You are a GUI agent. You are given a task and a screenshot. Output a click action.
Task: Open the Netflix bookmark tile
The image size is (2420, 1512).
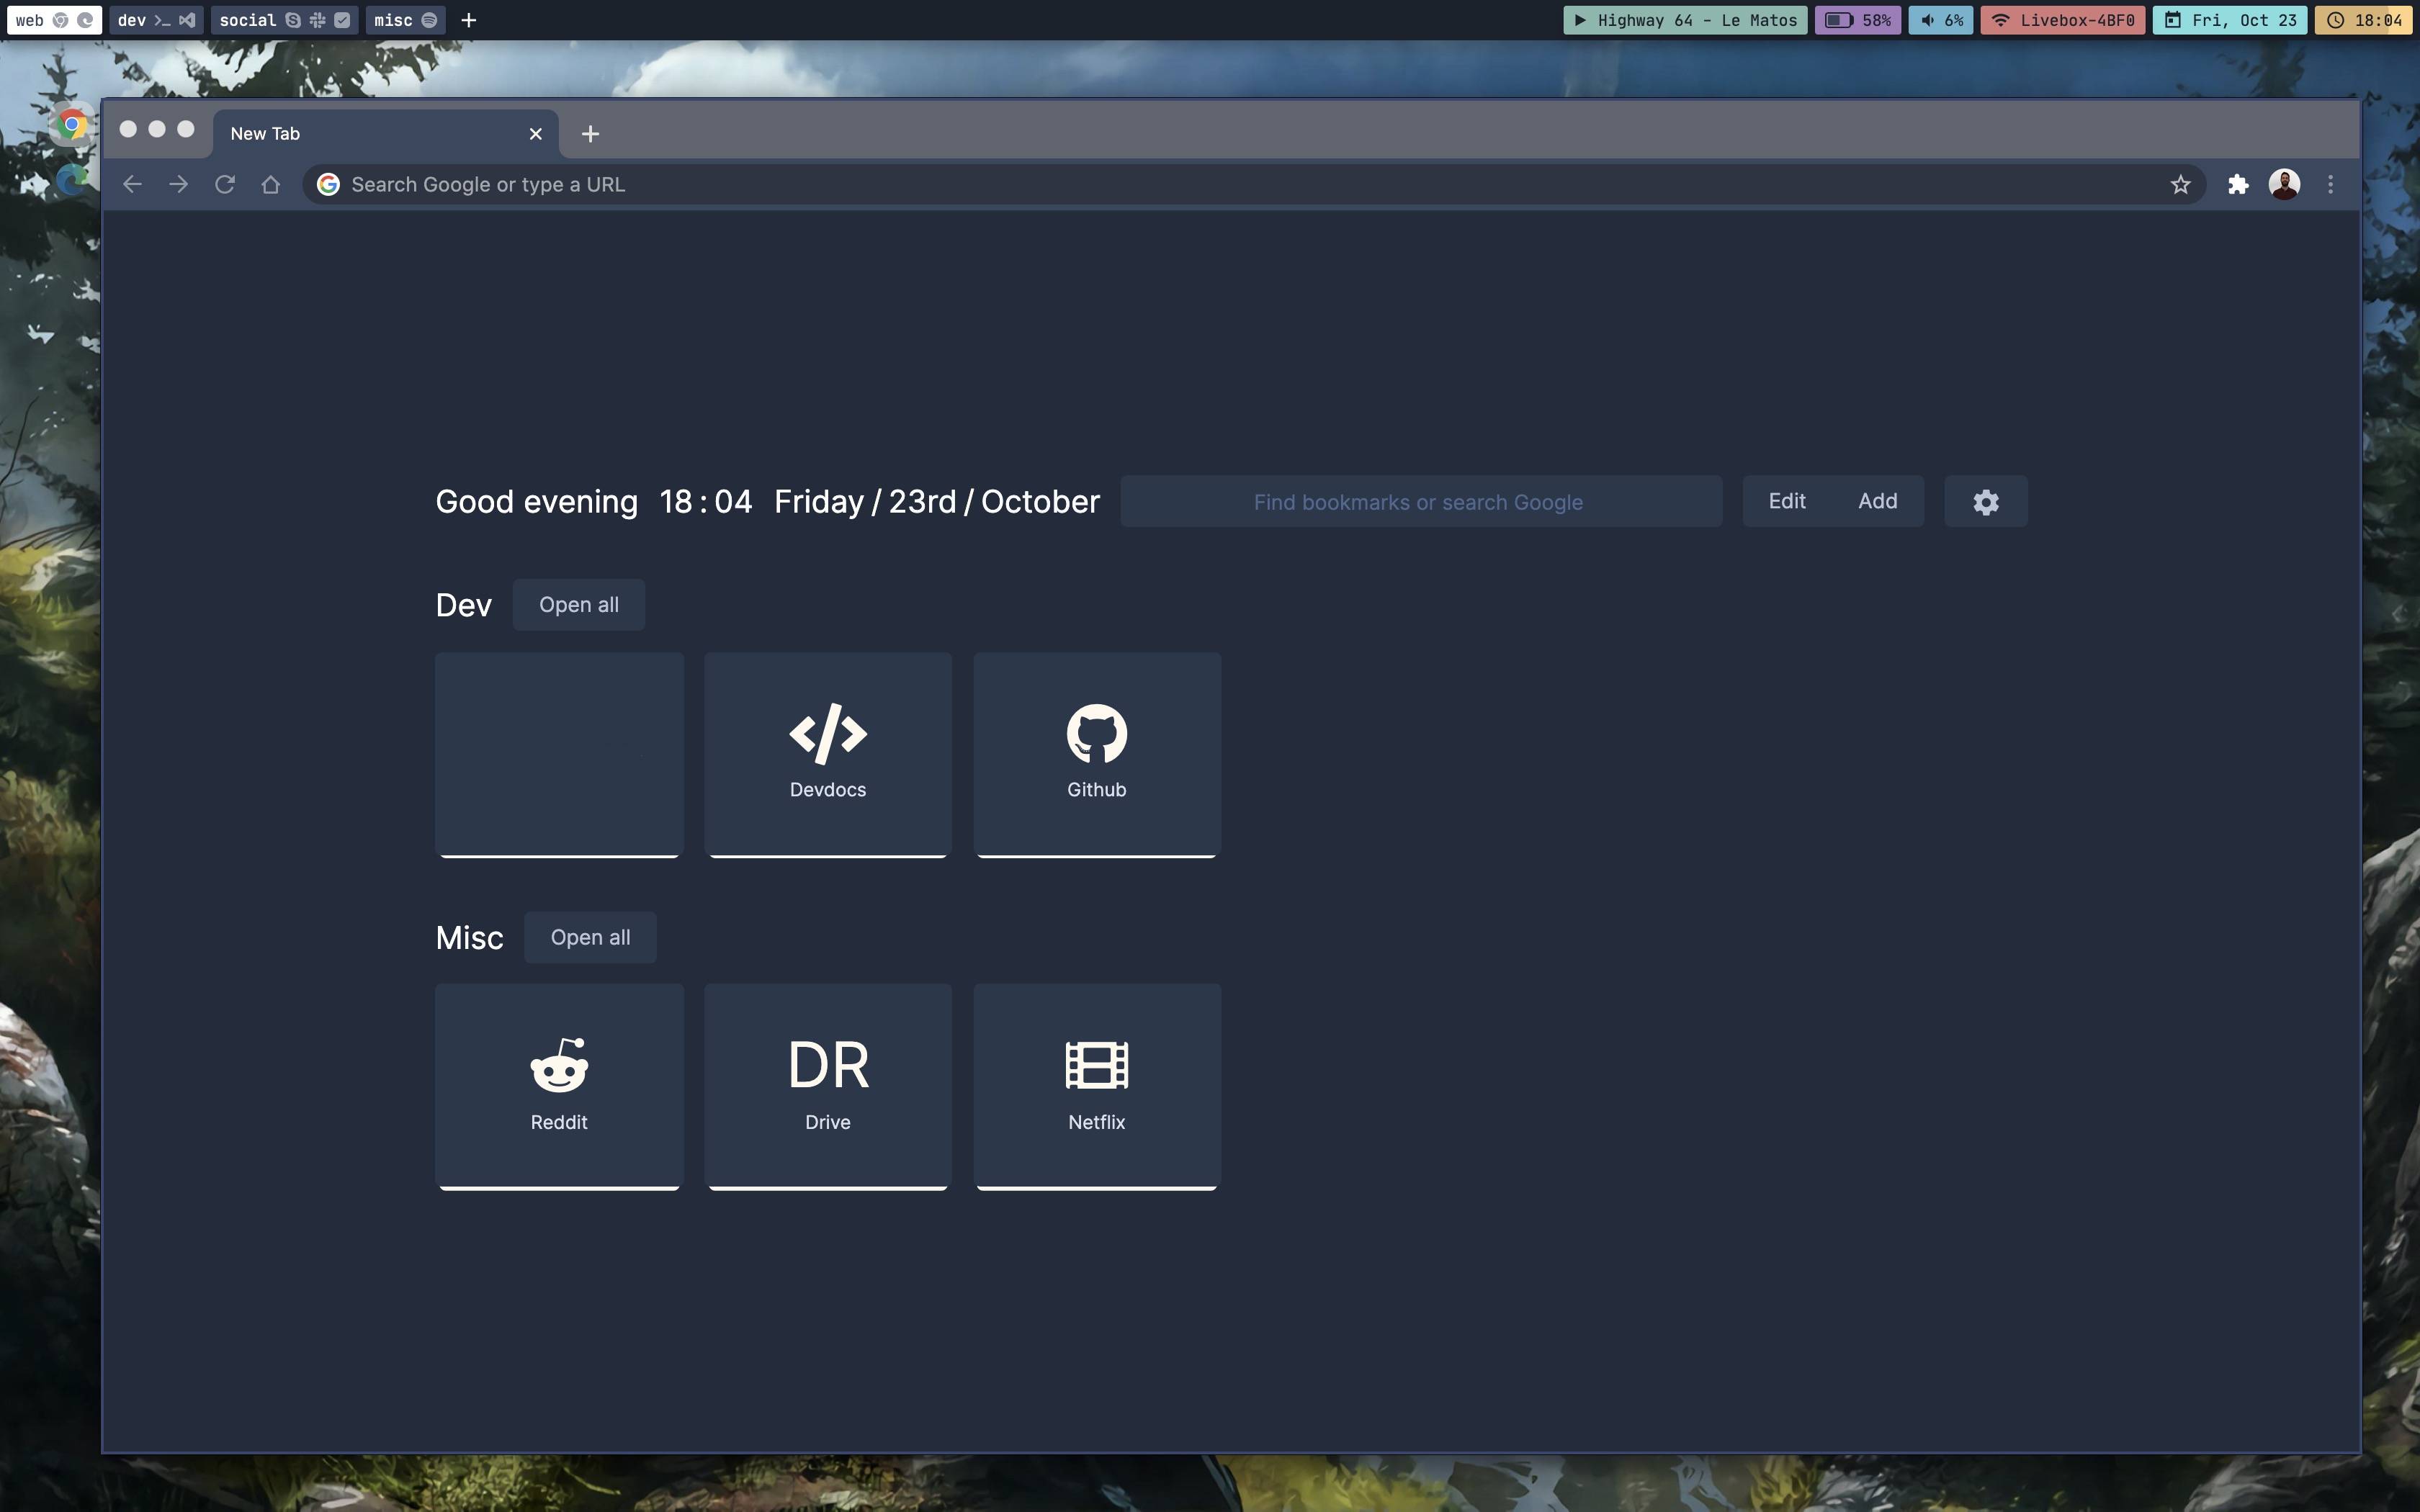tap(1096, 1086)
